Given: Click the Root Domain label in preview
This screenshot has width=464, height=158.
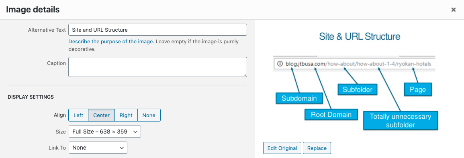Looking at the screenshot, I should [331, 115].
